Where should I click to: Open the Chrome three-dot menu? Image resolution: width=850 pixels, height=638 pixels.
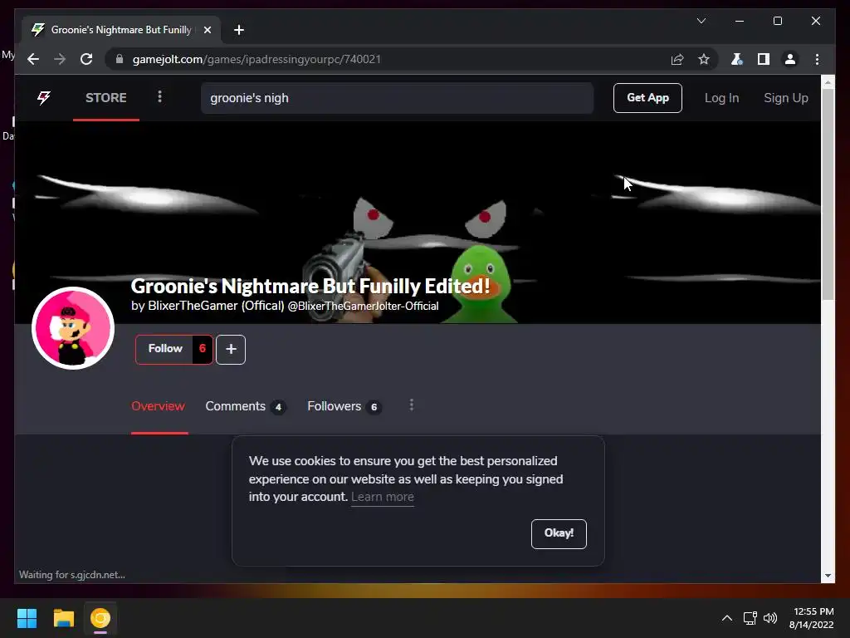point(817,59)
